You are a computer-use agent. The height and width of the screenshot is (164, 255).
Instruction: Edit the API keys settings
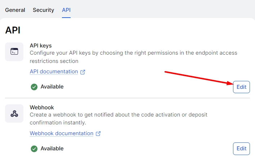click(x=241, y=87)
